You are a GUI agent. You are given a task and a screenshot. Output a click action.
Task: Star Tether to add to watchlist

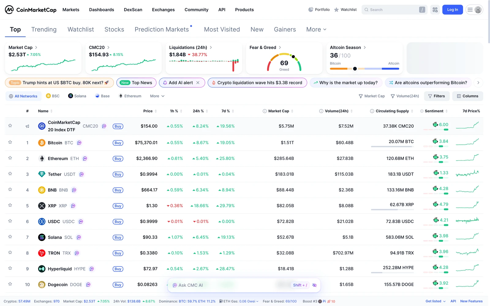pyautogui.click(x=10, y=174)
